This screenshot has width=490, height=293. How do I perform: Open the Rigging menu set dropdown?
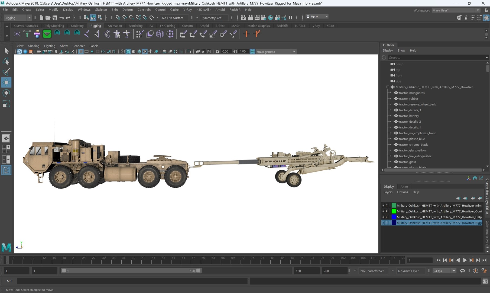(x=18, y=18)
